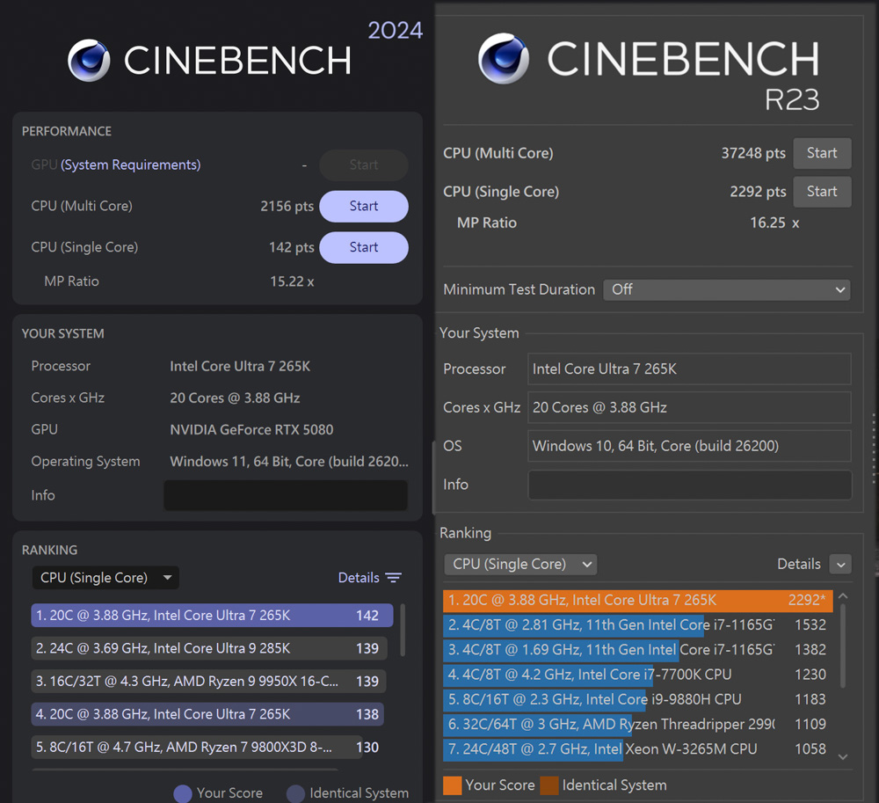Viewport: 879px width, 803px height.
Task: Click the Cinebench 2024 sphere logo
Action: (x=90, y=61)
